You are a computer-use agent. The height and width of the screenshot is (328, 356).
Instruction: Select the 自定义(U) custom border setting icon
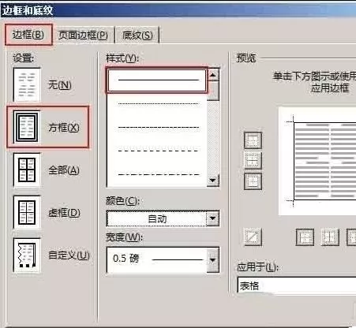[27, 255]
